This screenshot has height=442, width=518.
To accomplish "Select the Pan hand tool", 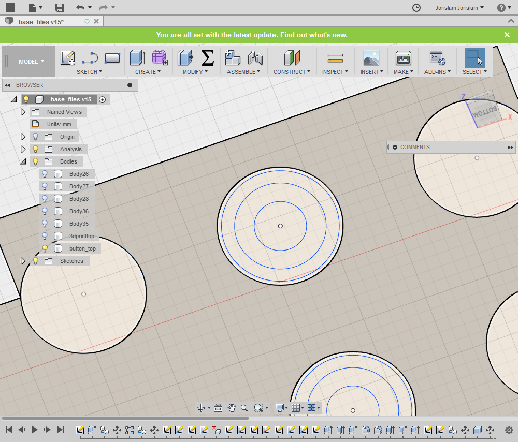I will point(231,408).
